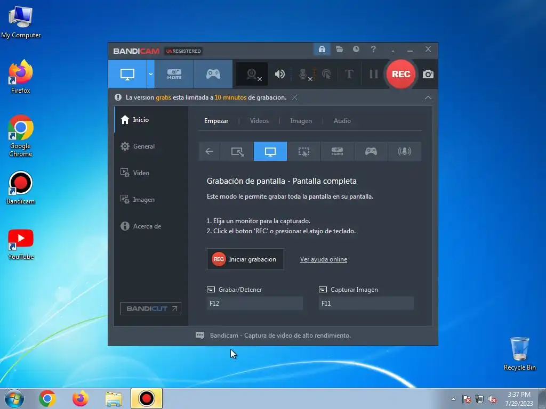Select Recycle Bin desktop icon
The height and width of the screenshot is (409, 546).
point(519,354)
